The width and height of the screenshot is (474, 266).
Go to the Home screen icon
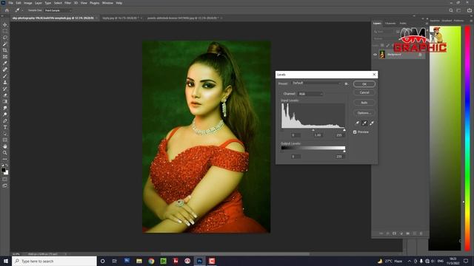click(7, 10)
